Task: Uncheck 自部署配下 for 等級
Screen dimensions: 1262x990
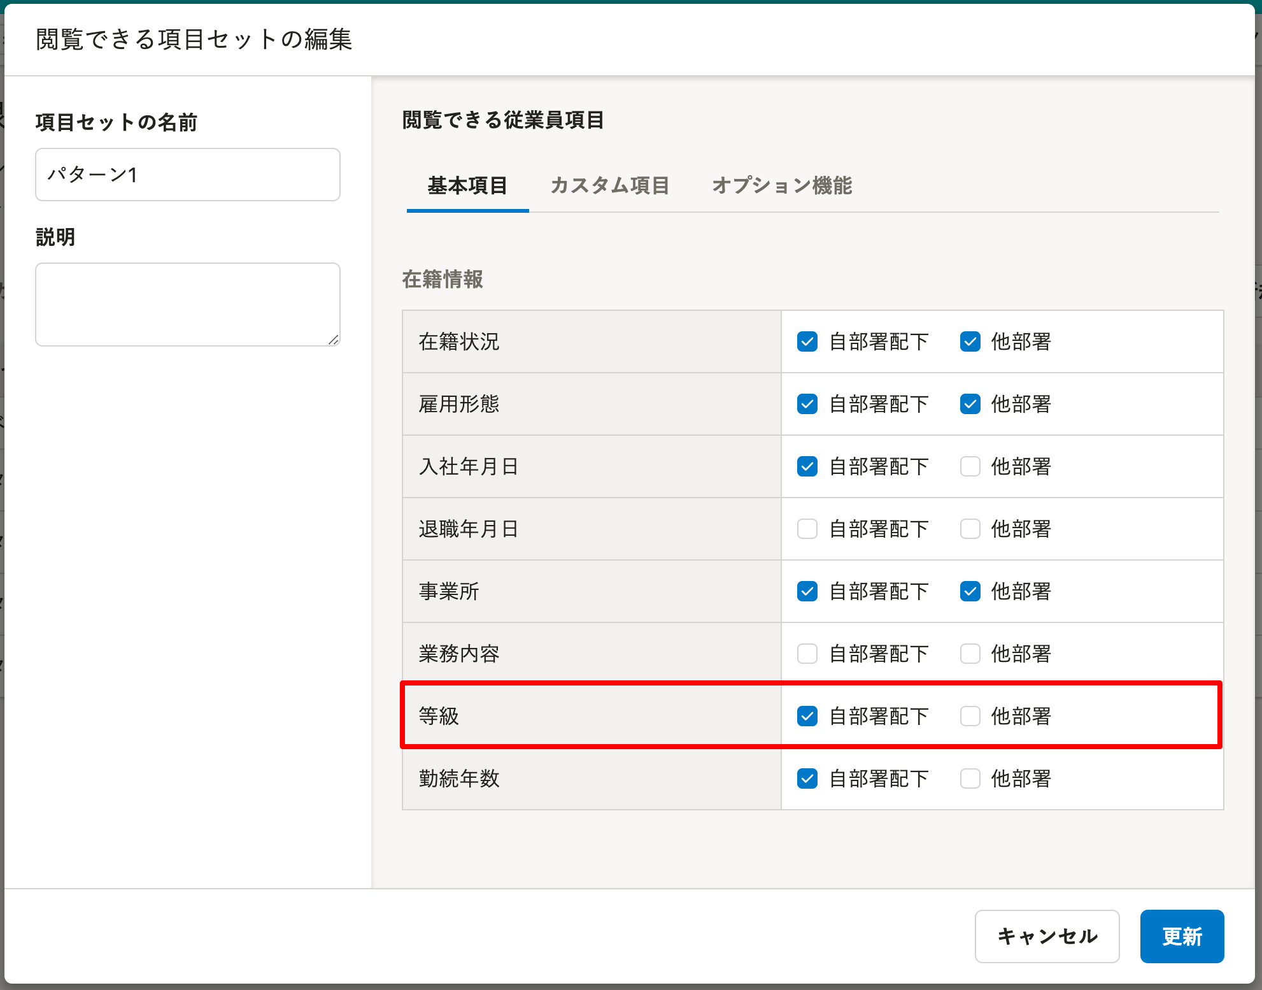Action: click(x=807, y=716)
